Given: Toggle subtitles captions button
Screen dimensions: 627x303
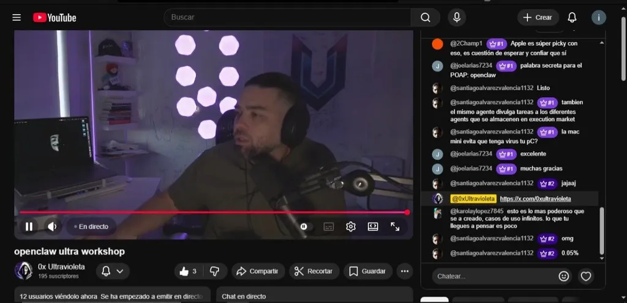Looking at the screenshot, I should (x=328, y=227).
